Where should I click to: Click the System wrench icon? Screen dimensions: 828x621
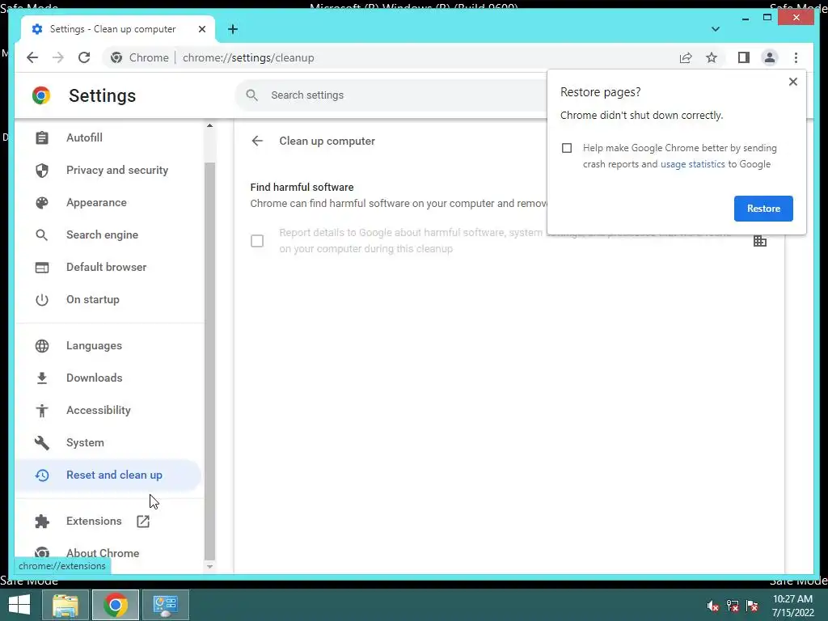[x=42, y=442]
